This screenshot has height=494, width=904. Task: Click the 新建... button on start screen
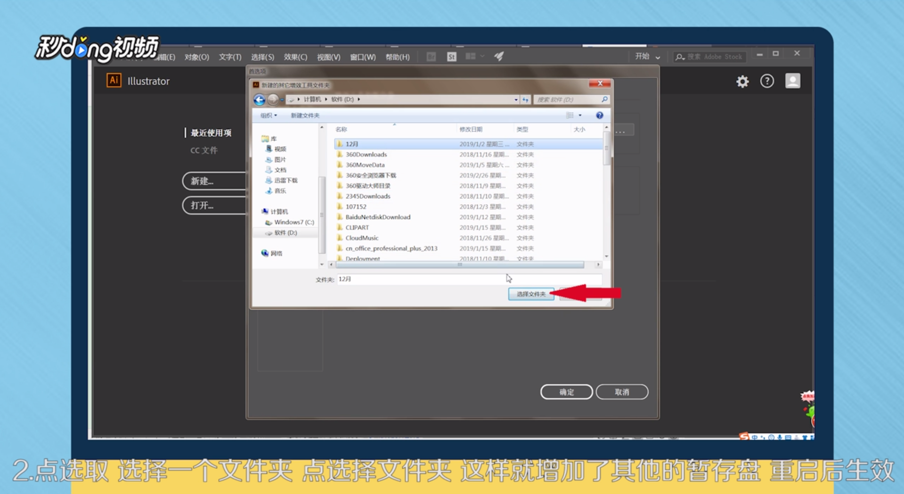point(214,181)
